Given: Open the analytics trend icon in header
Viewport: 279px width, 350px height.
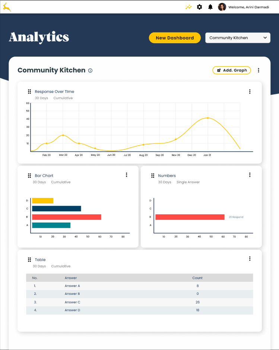Looking at the screenshot, I should [188, 7].
